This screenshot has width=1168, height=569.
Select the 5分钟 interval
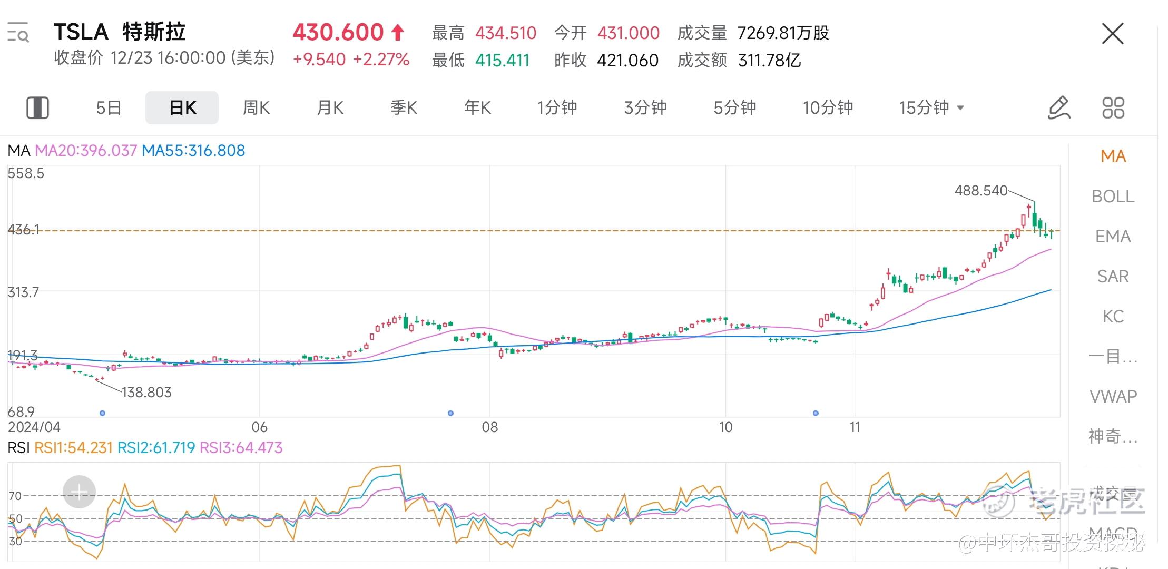click(734, 107)
